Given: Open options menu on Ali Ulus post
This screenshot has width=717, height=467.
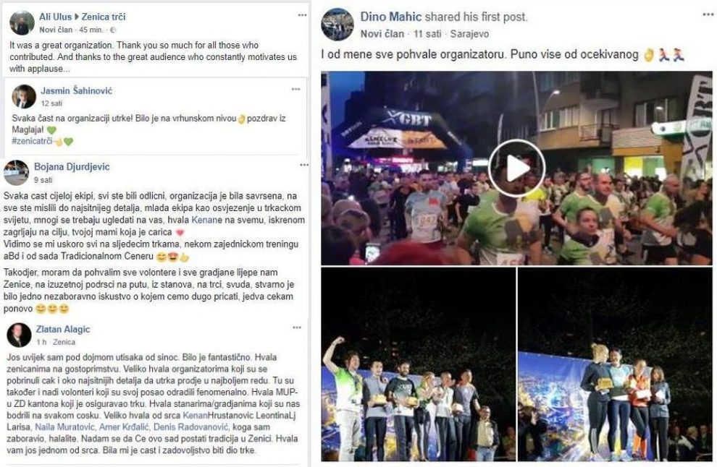Looking at the screenshot, I should 302,15.
